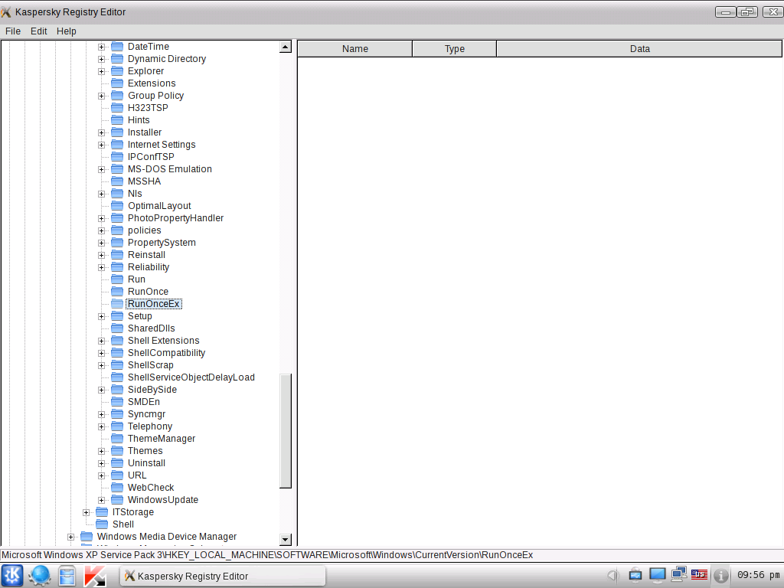Select the PropertySystem tree item
This screenshot has width=784, height=588.
point(162,243)
